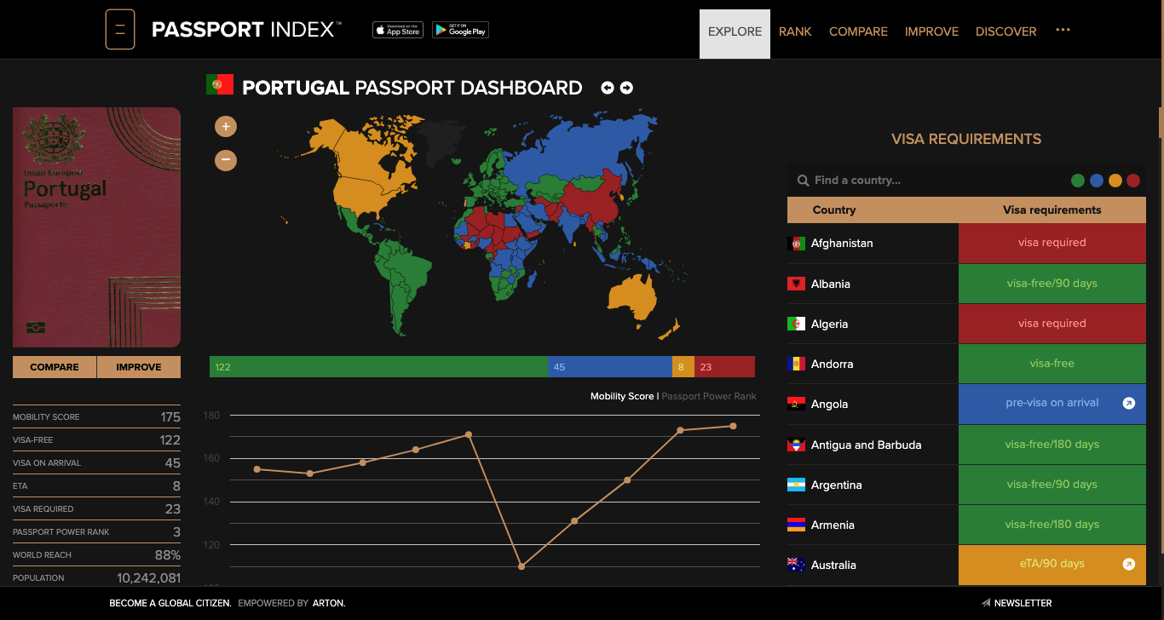Click the Passport Index title text

tap(246, 30)
